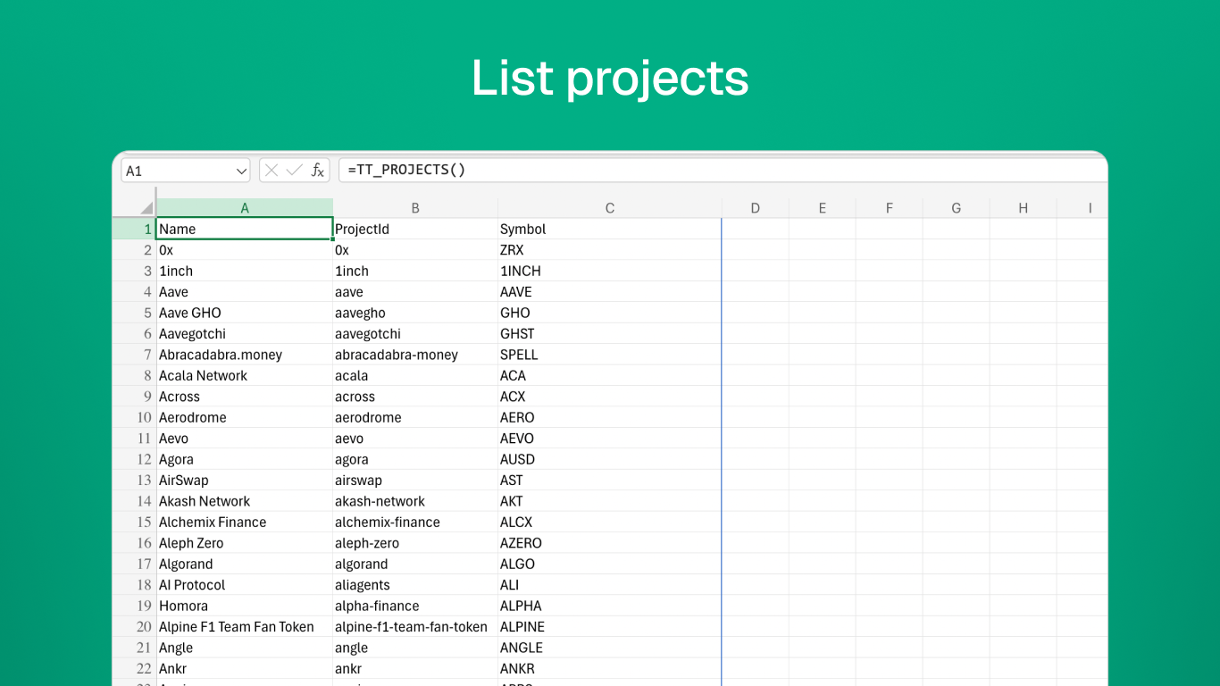
Task: Select the aliagents project id cell
Action: (415, 585)
